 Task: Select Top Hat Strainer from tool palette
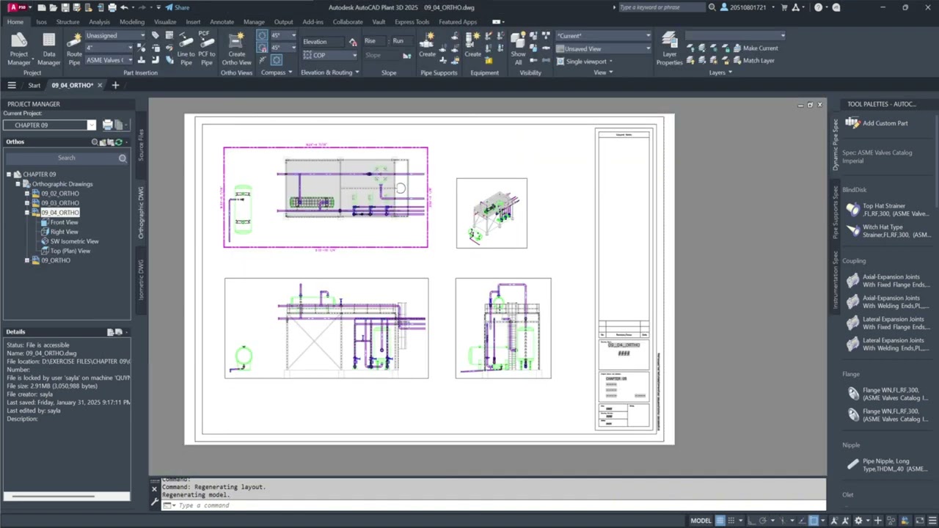[x=888, y=210]
